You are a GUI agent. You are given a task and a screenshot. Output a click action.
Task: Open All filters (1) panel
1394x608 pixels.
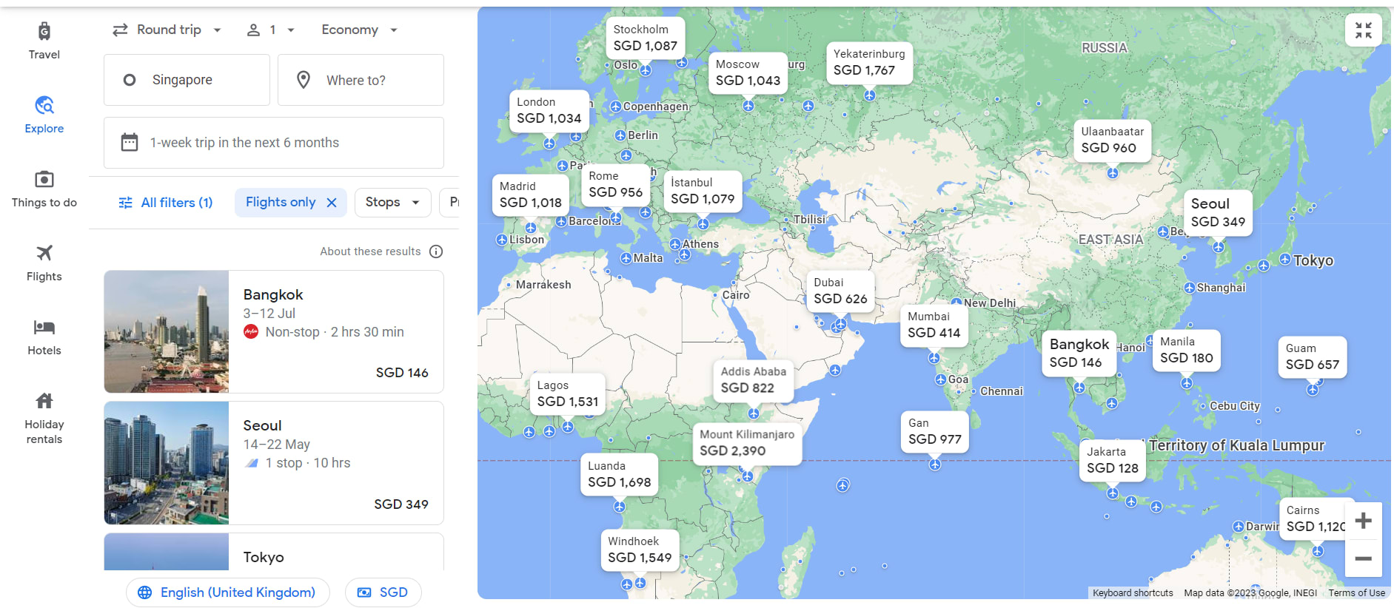166,203
